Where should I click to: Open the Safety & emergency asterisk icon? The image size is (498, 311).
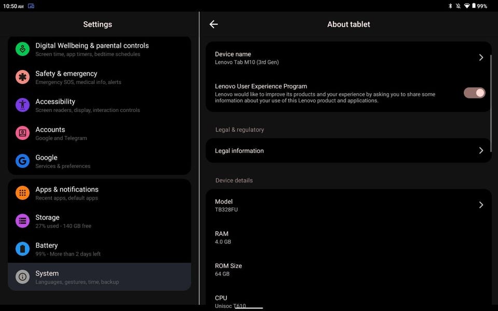point(22,77)
